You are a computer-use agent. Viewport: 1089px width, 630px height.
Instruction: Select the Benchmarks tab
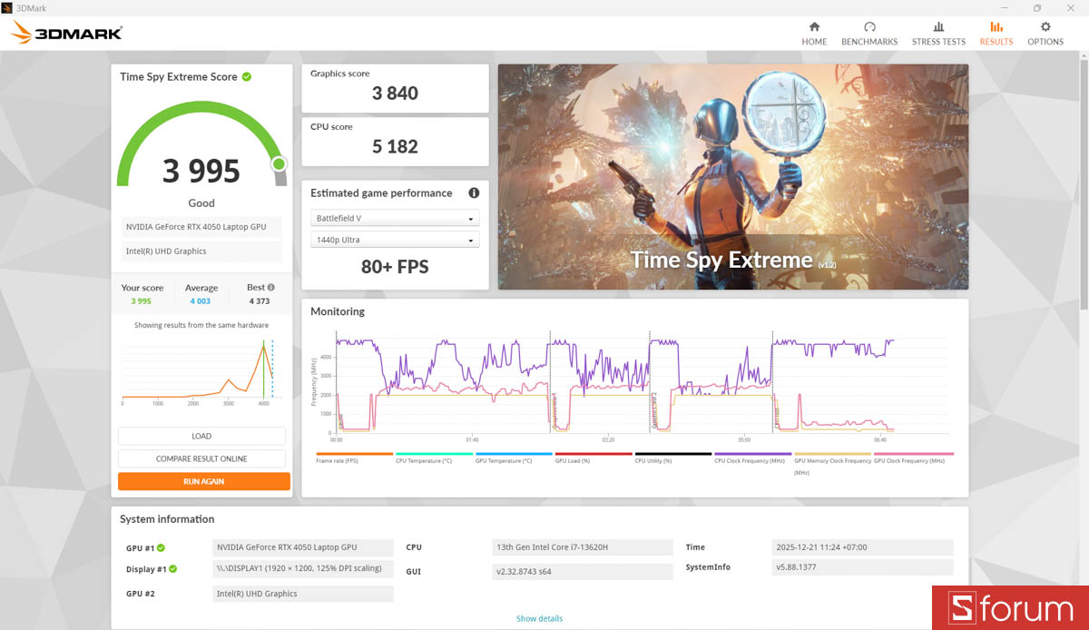click(x=868, y=33)
